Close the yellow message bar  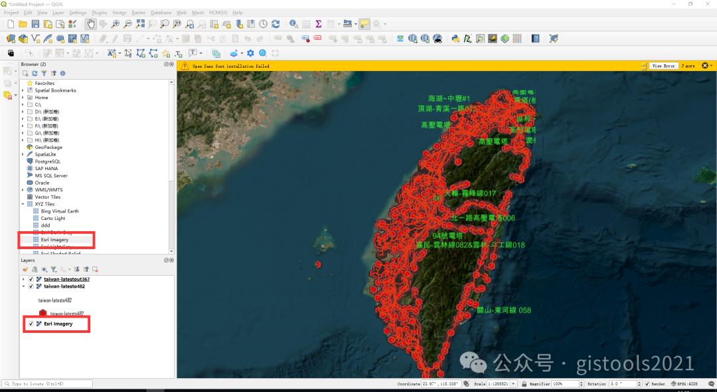click(x=704, y=66)
